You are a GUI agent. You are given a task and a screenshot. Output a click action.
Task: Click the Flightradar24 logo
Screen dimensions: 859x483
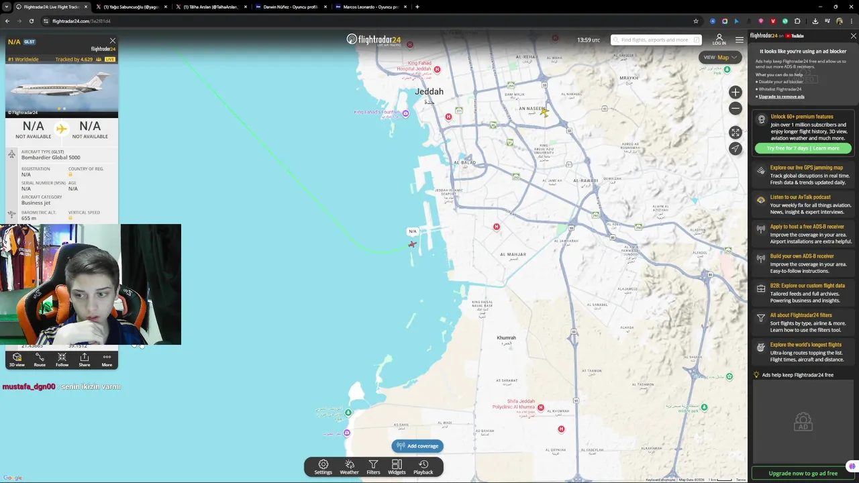pyautogui.click(x=373, y=40)
